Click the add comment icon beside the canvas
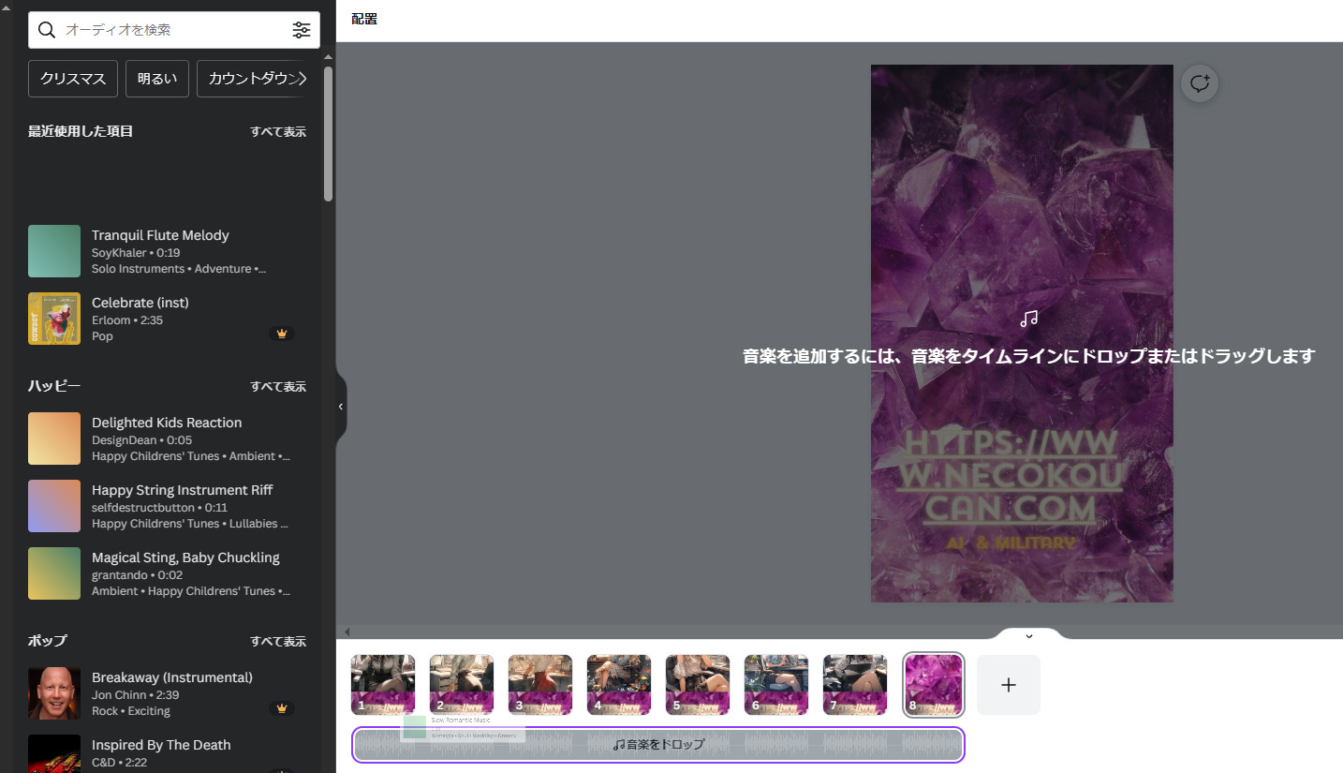1343x773 pixels. click(1200, 83)
